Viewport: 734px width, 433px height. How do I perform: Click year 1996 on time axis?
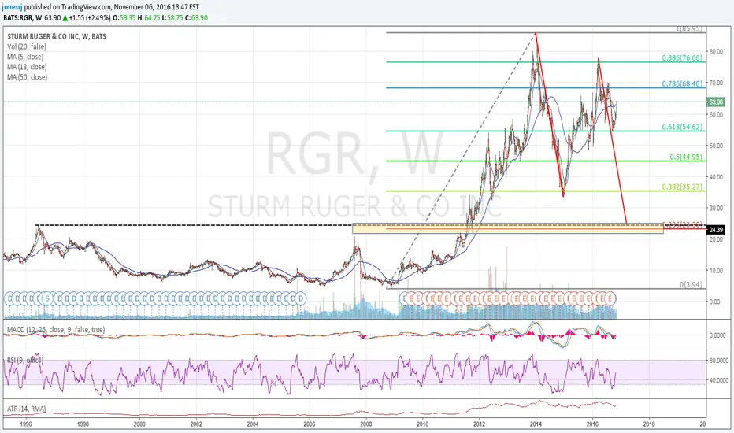coord(26,424)
